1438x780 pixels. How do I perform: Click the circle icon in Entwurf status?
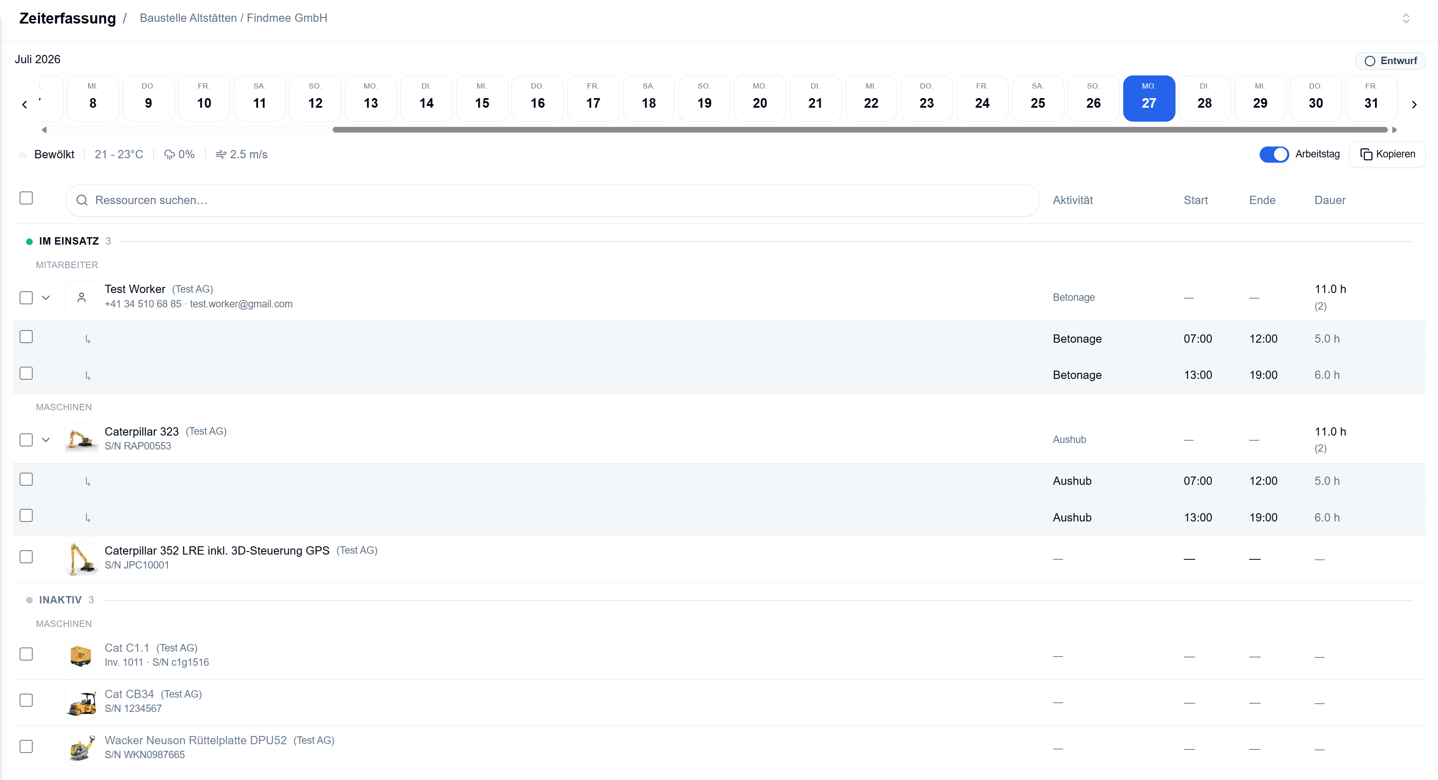pyautogui.click(x=1370, y=61)
